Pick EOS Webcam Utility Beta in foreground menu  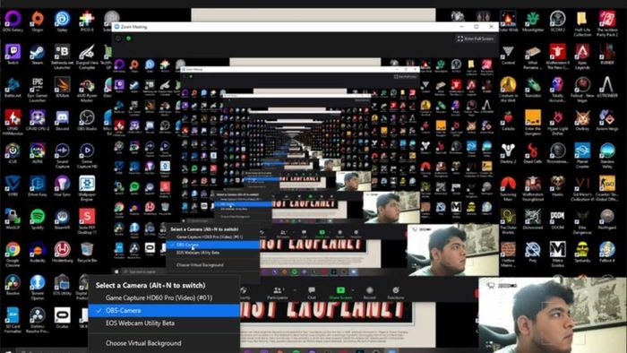[164, 323]
